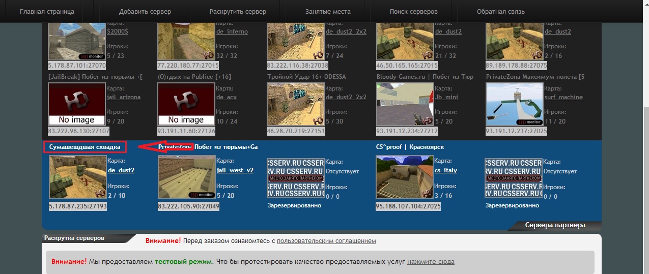Click No image thumbnail for jail_arizona server
Image resolution: width=649 pixels, height=274 pixels.
coord(76,104)
